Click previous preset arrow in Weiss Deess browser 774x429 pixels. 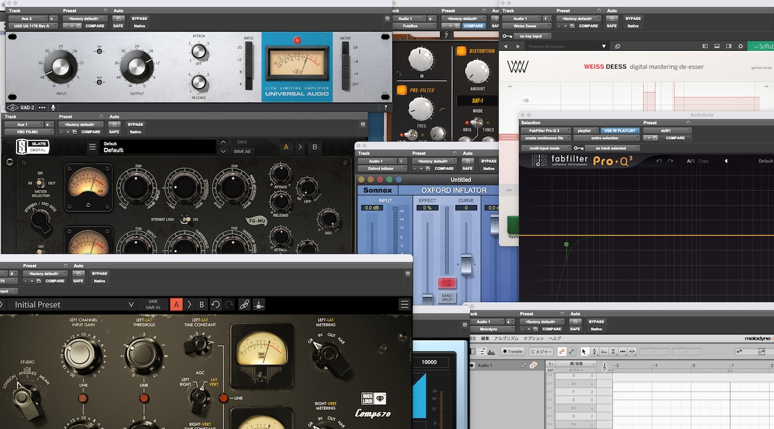506,46
